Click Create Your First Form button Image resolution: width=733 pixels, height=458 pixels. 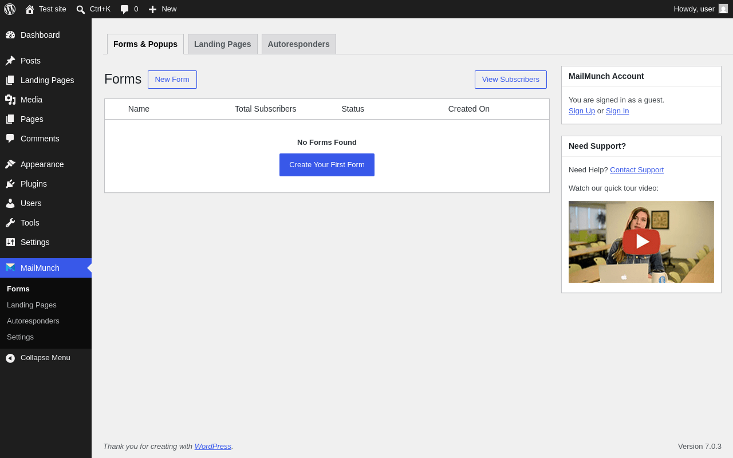coord(327,165)
